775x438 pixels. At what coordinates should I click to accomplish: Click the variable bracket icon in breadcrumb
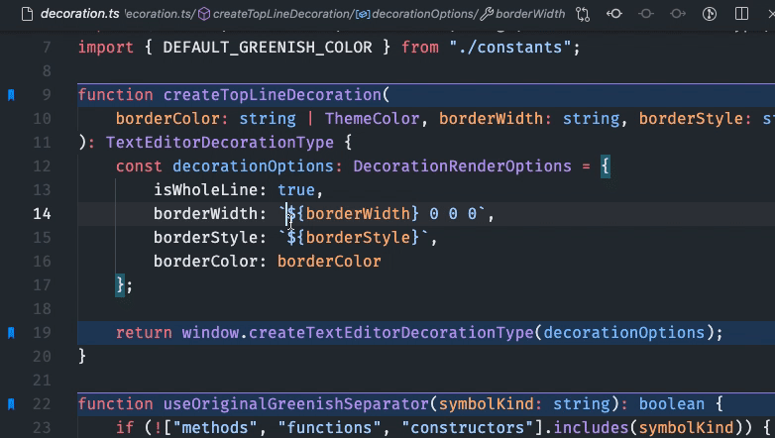click(x=363, y=14)
